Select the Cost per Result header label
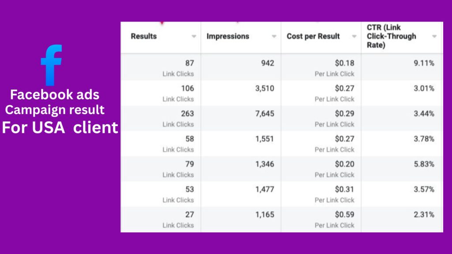This screenshot has height=254, width=452. point(313,36)
